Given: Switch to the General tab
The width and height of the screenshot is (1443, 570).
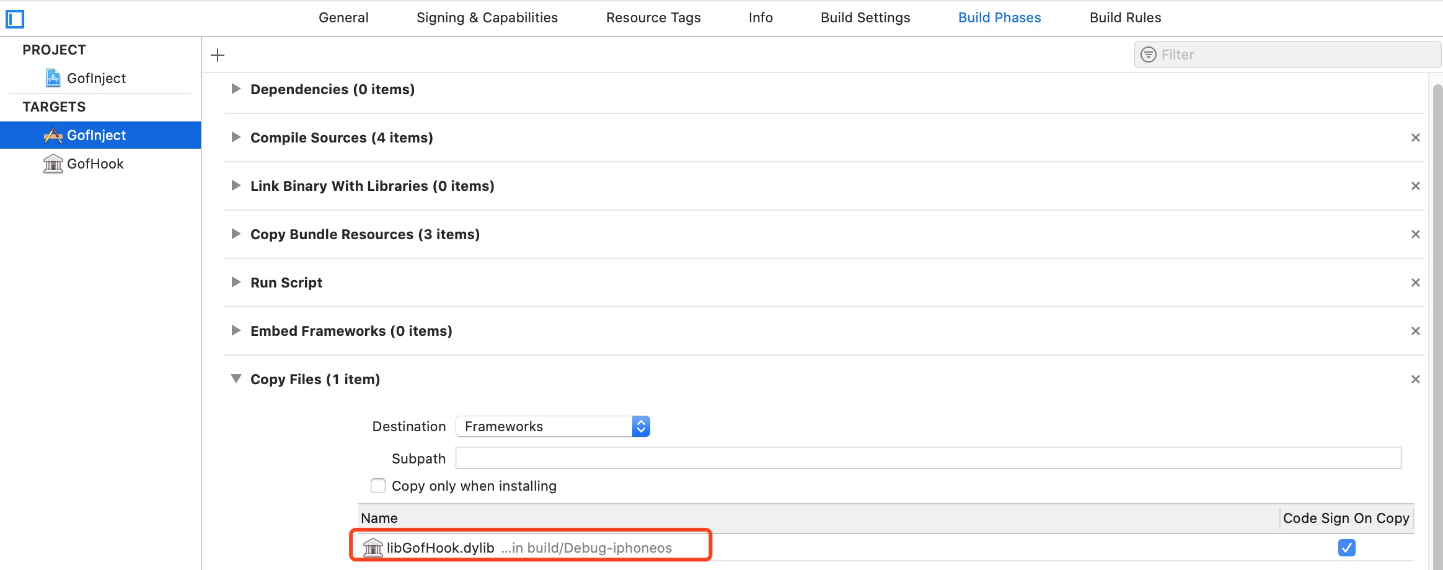Looking at the screenshot, I should pos(343,18).
